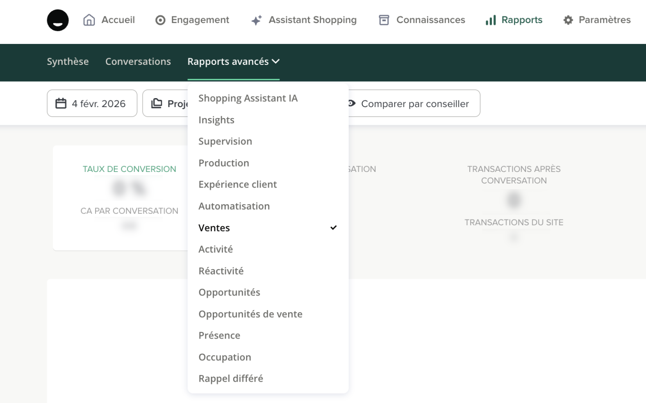Switch to the Synthèse tab

(x=68, y=62)
